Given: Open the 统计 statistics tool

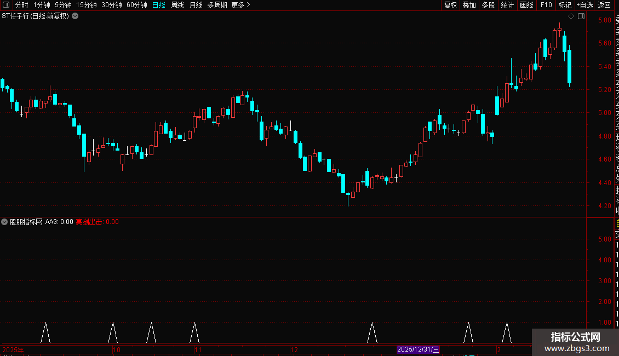Looking at the screenshot, I should click(x=507, y=5).
